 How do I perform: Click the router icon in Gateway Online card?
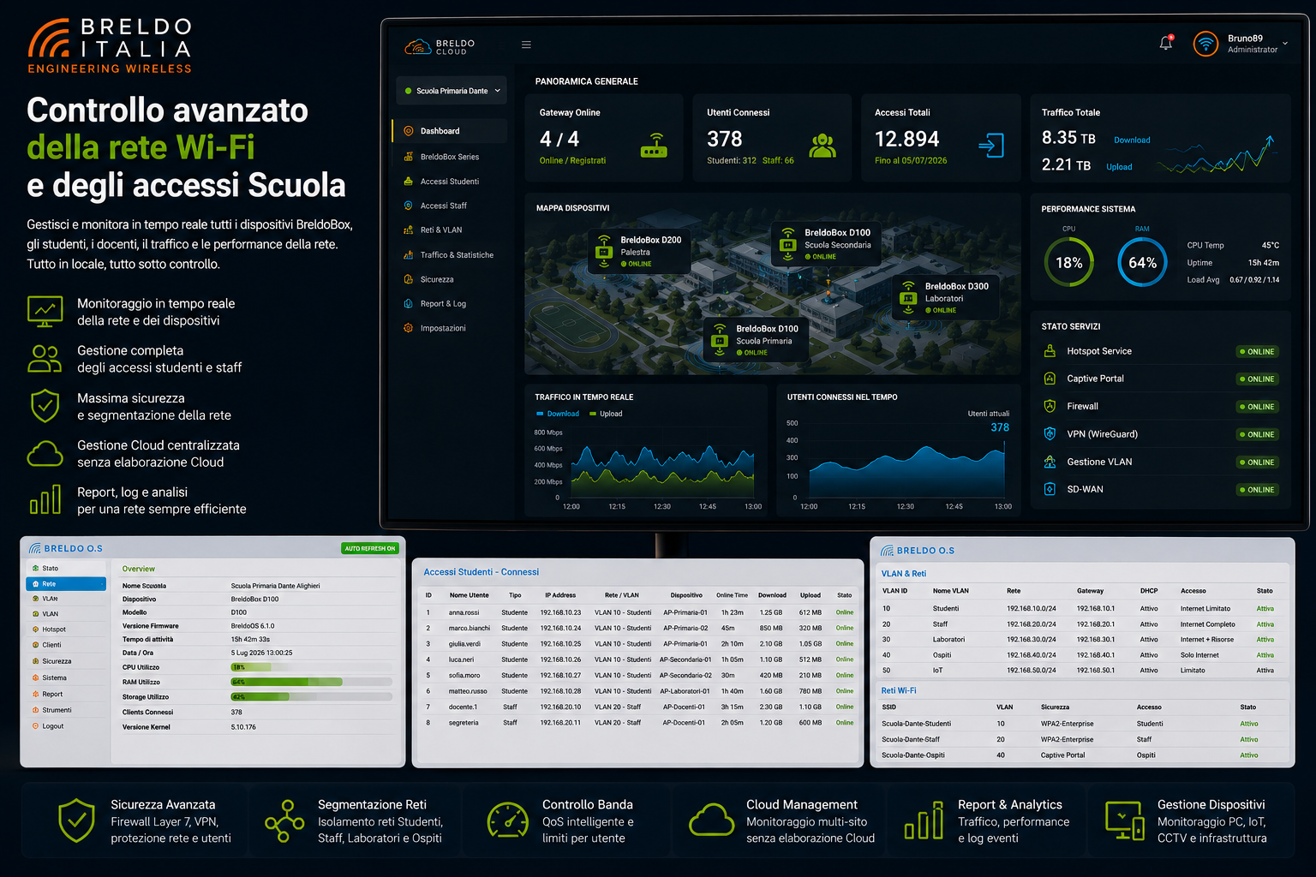click(655, 146)
